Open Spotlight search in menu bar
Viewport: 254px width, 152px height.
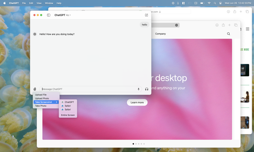click(215, 3)
